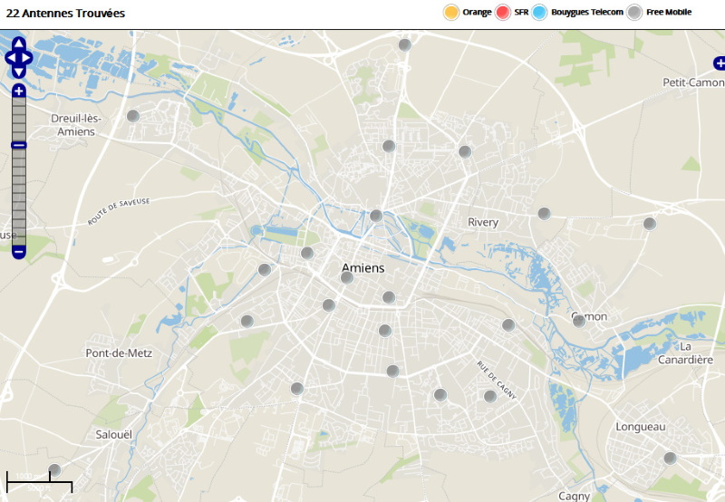Click the antenna marker near Salouël

(54, 470)
